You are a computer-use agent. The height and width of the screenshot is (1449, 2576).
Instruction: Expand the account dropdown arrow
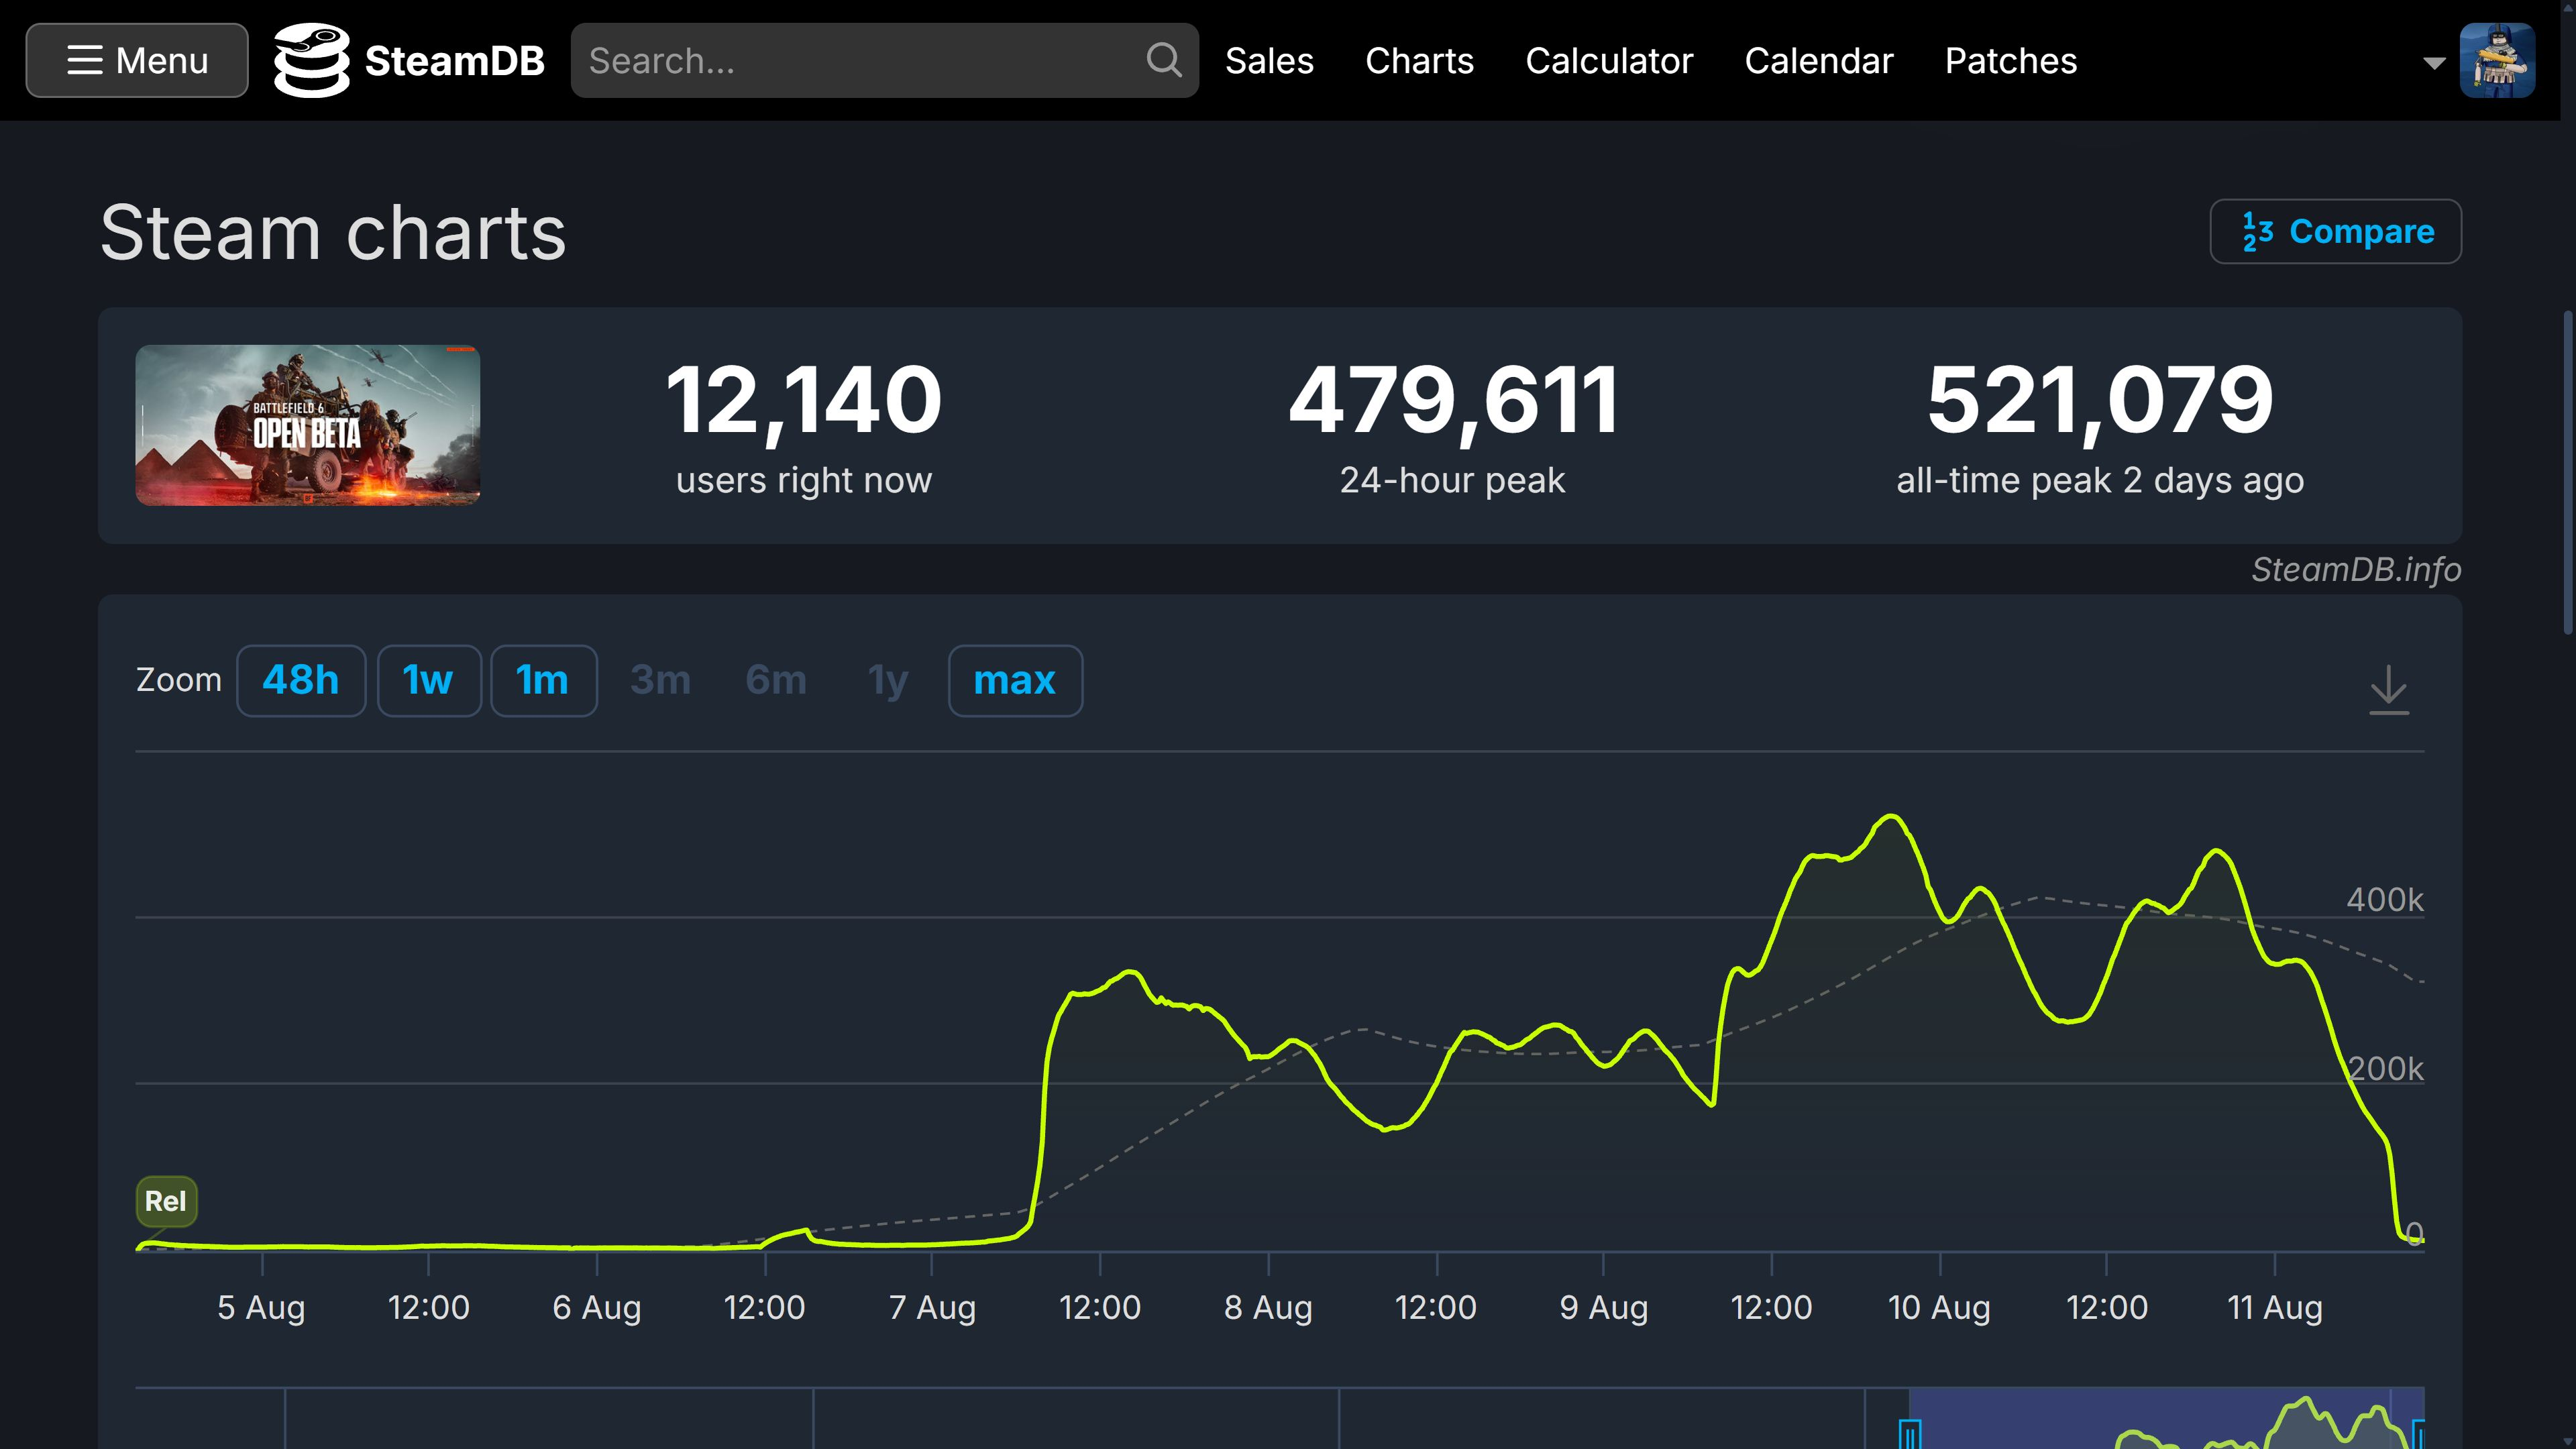click(x=2434, y=63)
